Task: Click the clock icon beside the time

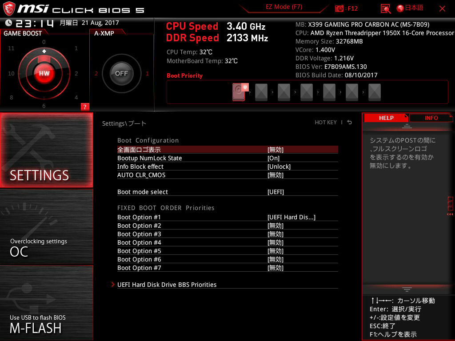Action: (x=8, y=23)
